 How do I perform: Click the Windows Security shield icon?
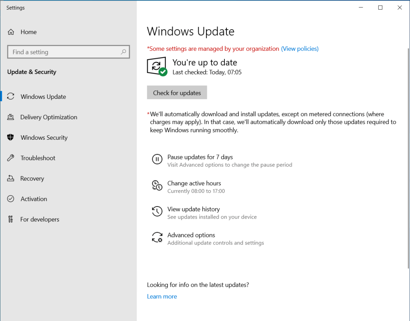pos(11,138)
